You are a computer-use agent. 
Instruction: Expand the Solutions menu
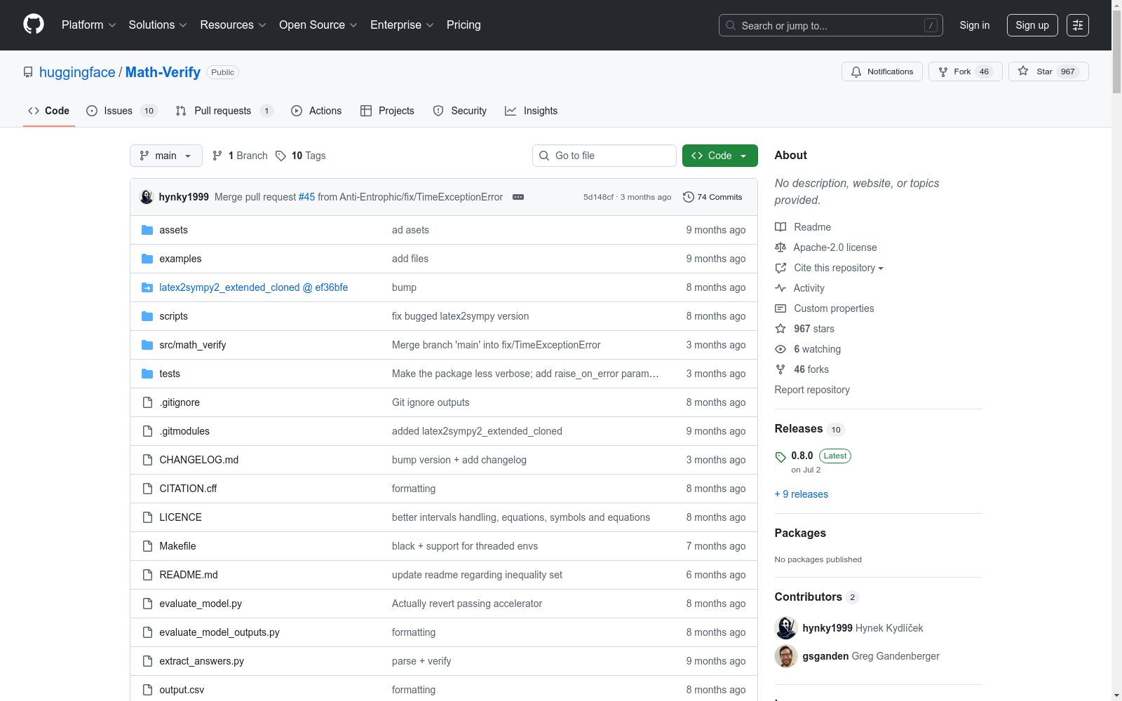[x=158, y=25]
